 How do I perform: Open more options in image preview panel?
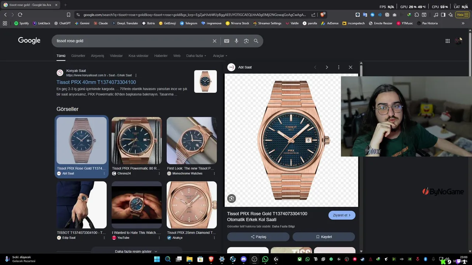click(339, 67)
